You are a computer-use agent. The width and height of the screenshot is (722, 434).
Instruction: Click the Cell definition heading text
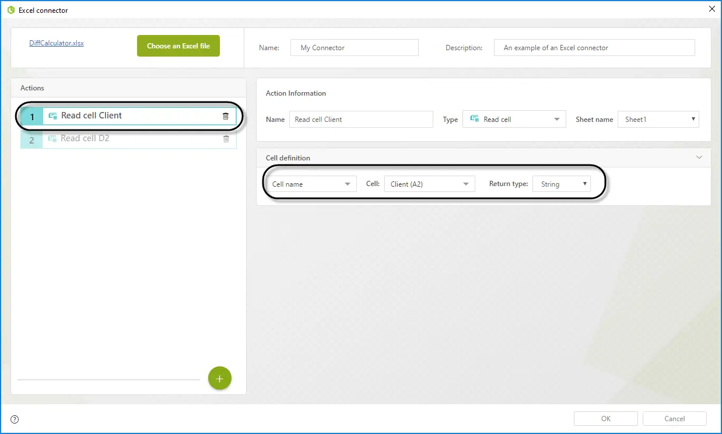click(288, 158)
